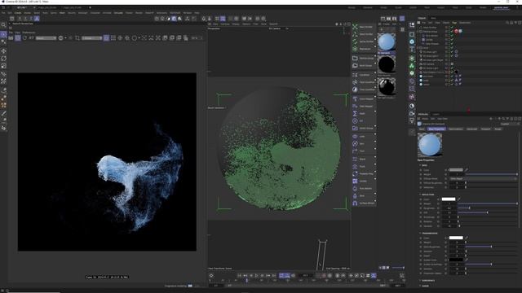Click Go to Start button in timeline
The height and width of the screenshot is (293, 522).
pyautogui.click(x=239, y=275)
